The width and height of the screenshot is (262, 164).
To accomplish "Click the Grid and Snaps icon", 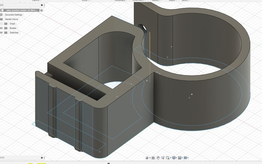I will pos(180,158).
